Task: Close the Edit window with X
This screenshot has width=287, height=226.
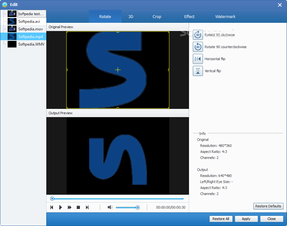Action: click(280, 5)
